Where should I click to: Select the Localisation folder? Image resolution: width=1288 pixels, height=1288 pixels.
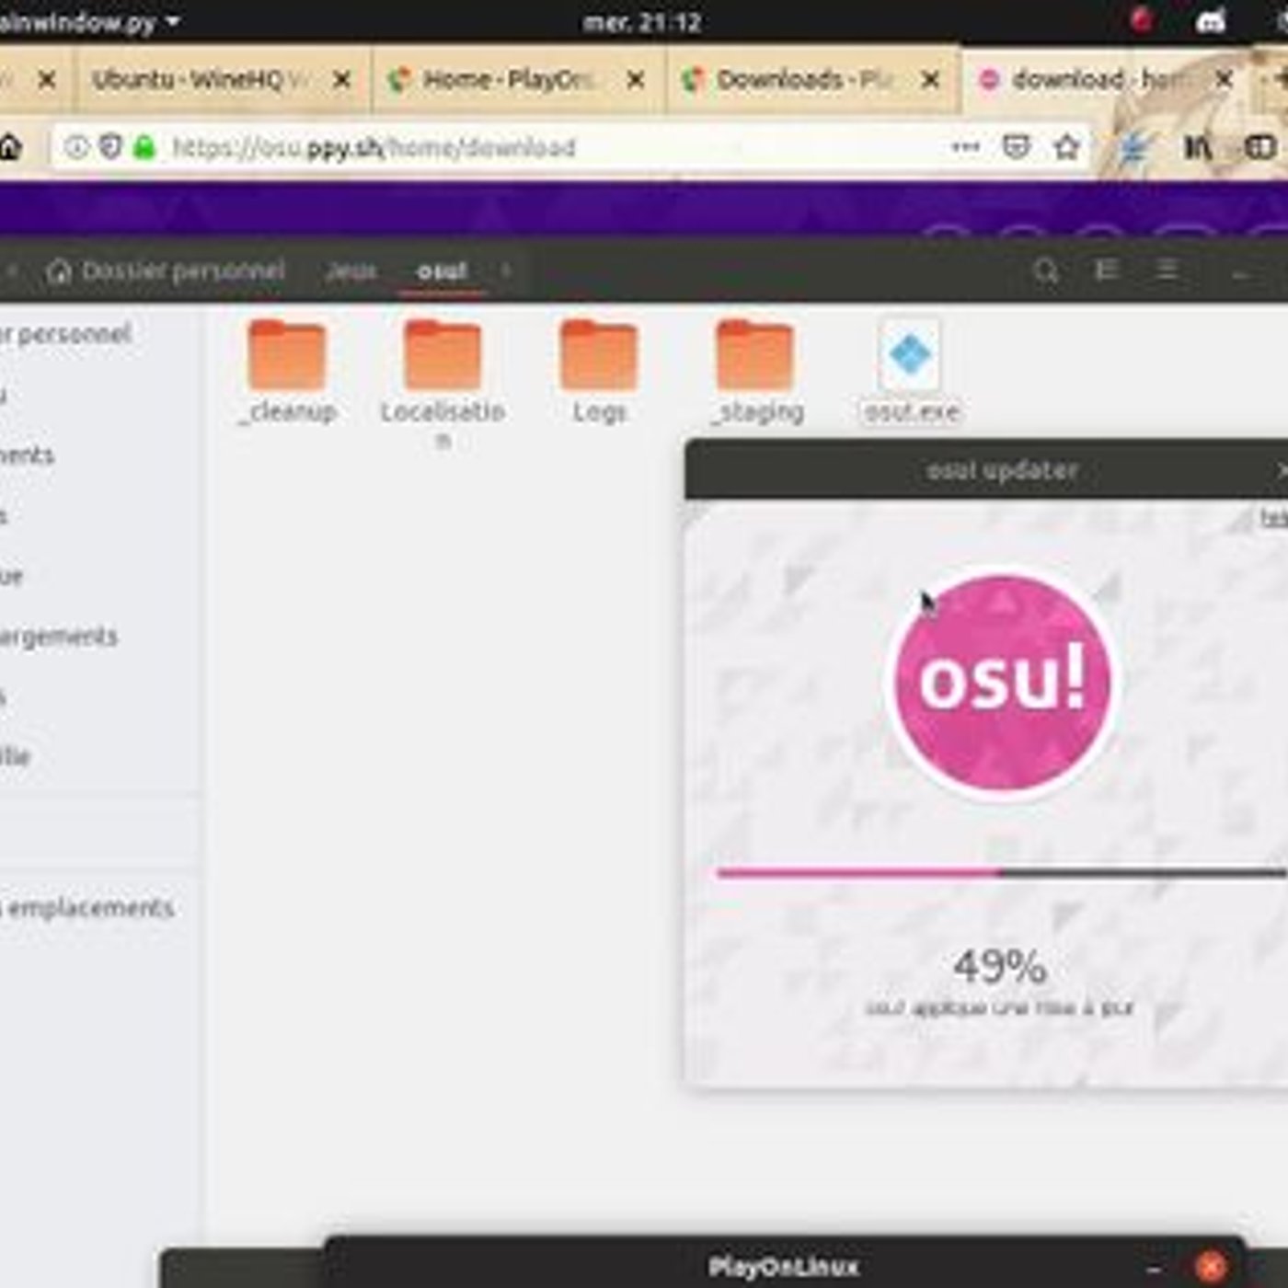[x=443, y=385]
